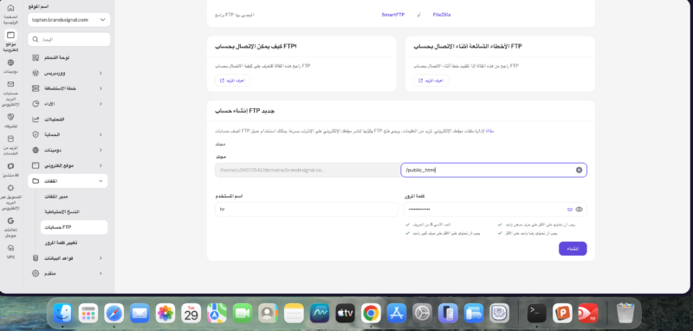Focus the sidebar search (البحث) field

coord(69,39)
